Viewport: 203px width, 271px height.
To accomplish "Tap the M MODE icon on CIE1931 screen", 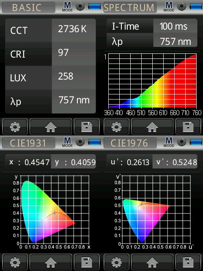I will coord(67,142).
